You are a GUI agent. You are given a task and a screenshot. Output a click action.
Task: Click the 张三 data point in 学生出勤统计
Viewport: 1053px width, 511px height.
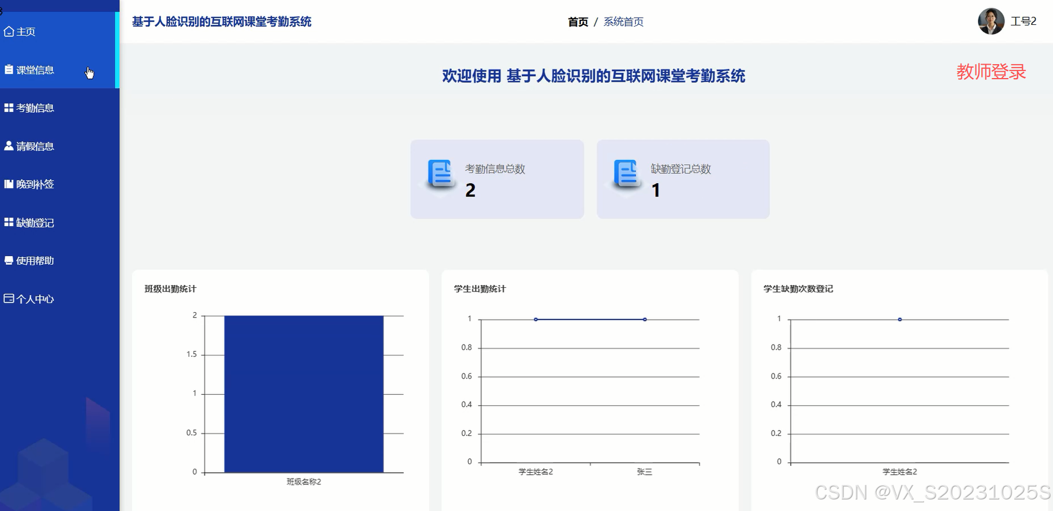coord(645,319)
